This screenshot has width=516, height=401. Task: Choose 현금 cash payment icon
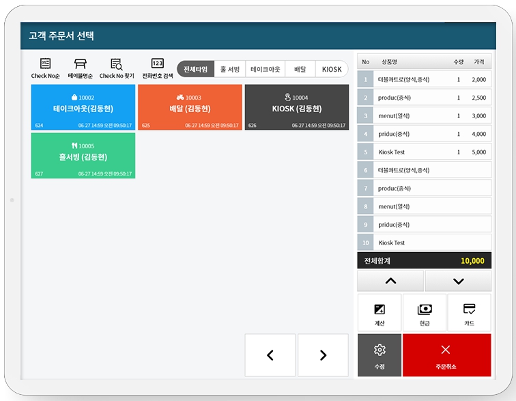tap(424, 313)
